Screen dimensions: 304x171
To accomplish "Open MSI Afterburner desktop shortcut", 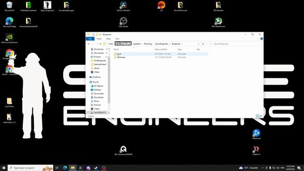I will [218, 22].
